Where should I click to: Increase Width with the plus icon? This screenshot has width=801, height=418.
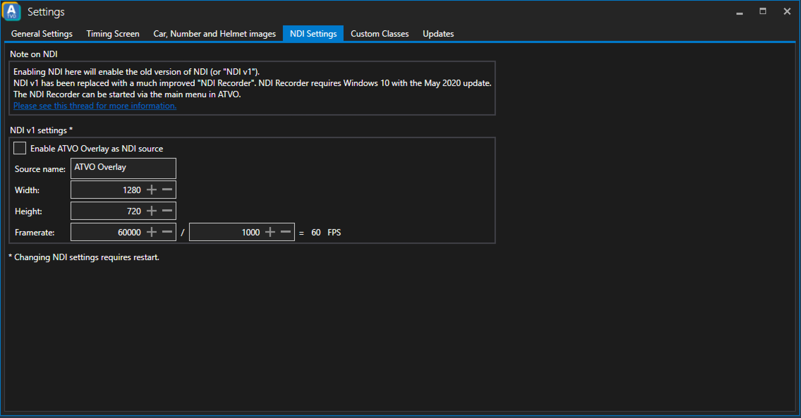(152, 190)
